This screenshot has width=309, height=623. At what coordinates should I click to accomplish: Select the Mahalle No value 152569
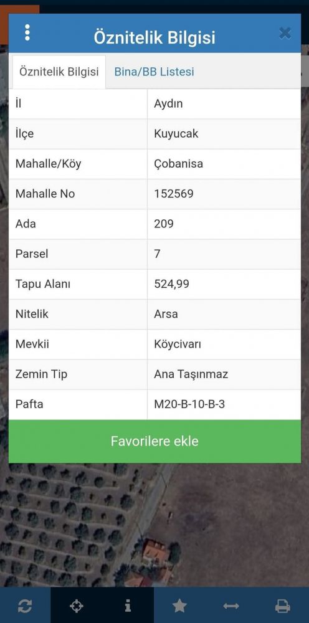[174, 194]
